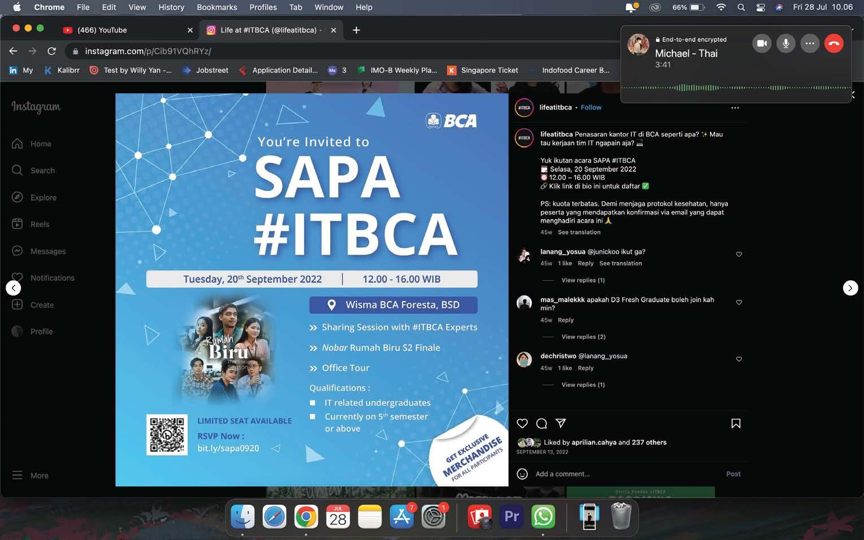This screenshot has height=540, width=864.
Task: Open Chrome Bookmarks menu
Action: click(217, 7)
